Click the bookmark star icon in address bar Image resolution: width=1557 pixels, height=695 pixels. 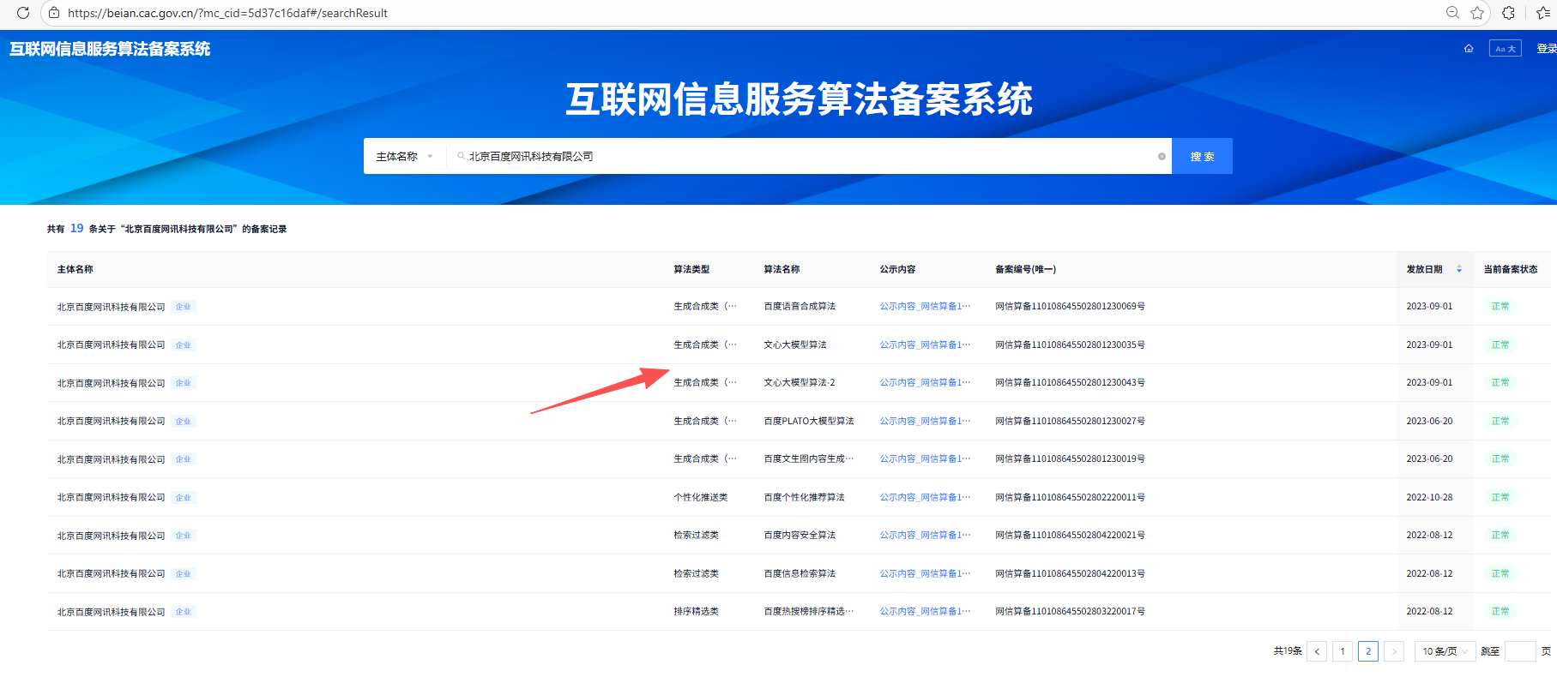(1477, 13)
